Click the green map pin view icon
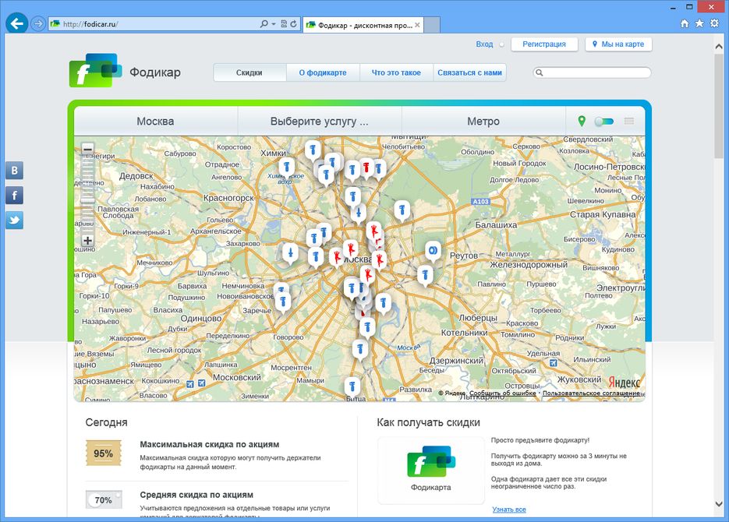Viewport: 729px width, 522px height. click(581, 122)
